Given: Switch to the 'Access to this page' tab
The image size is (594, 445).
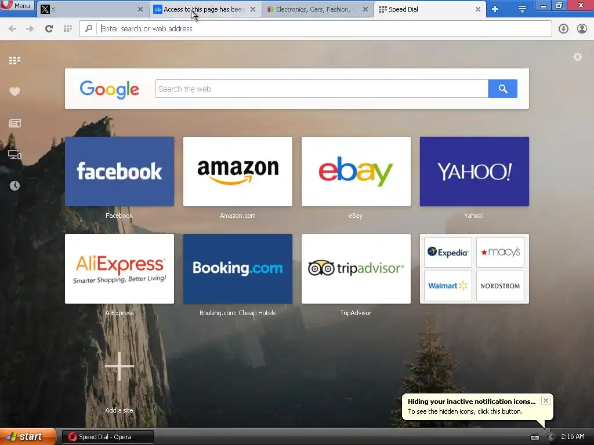Looking at the screenshot, I should pyautogui.click(x=204, y=9).
